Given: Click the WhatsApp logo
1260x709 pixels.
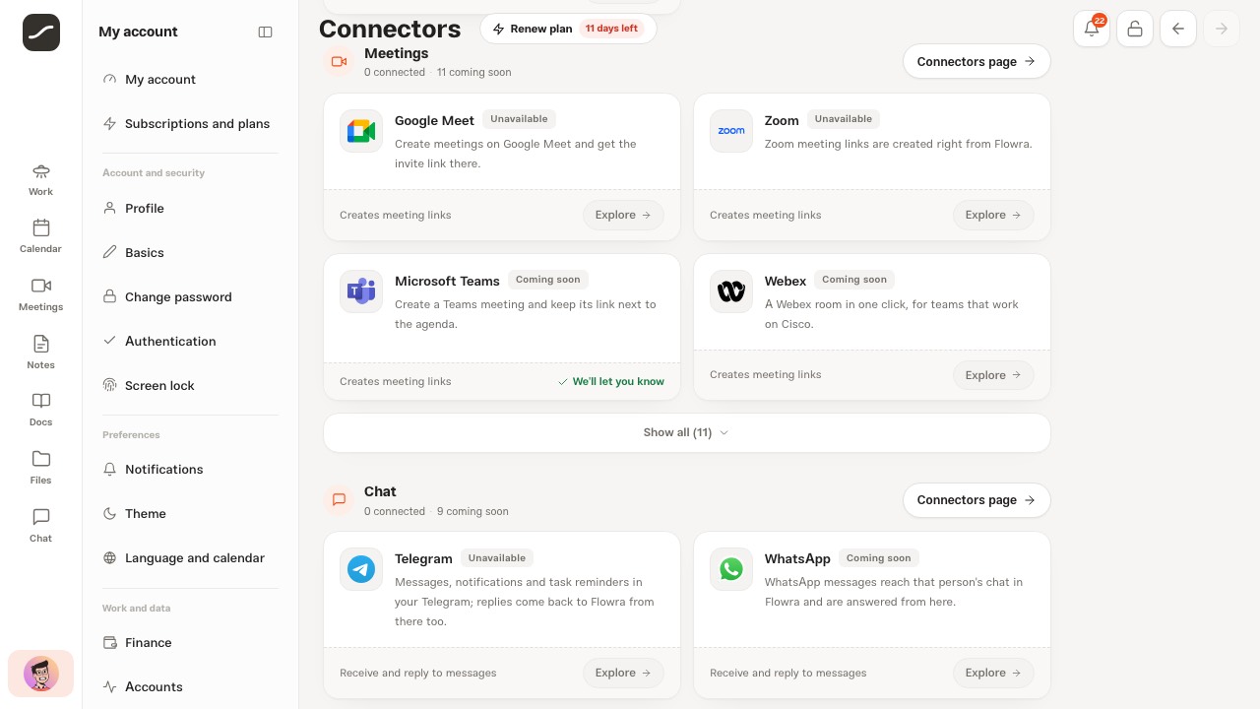Looking at the screenshot, I should (731, 569).
